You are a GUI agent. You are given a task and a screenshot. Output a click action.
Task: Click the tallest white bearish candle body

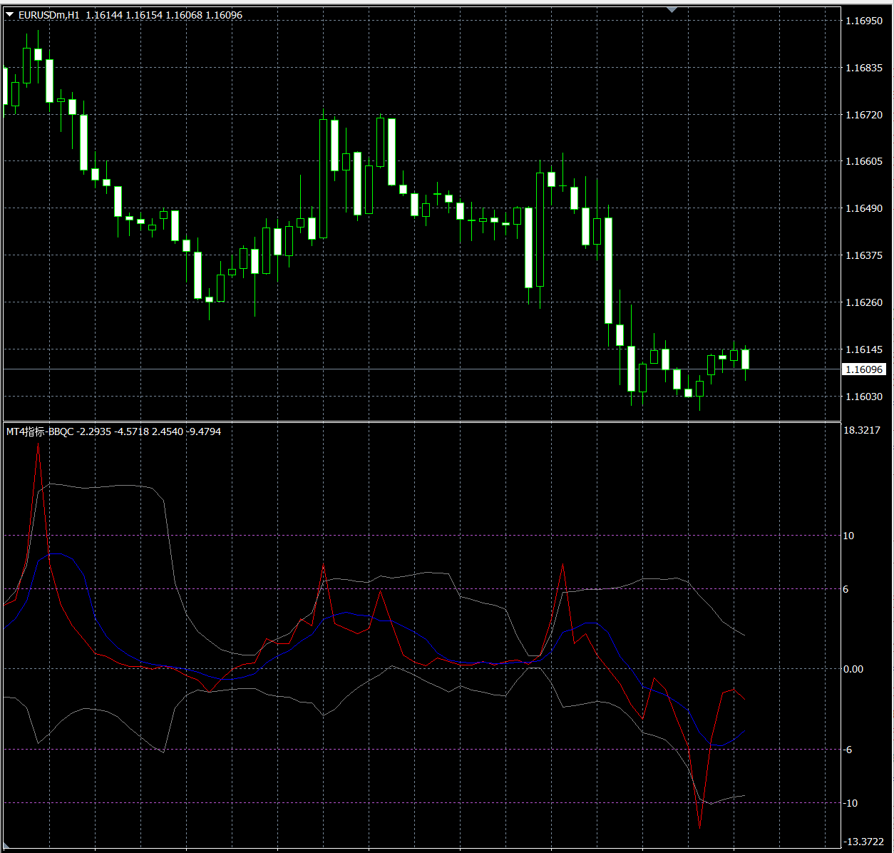(608, 270)
